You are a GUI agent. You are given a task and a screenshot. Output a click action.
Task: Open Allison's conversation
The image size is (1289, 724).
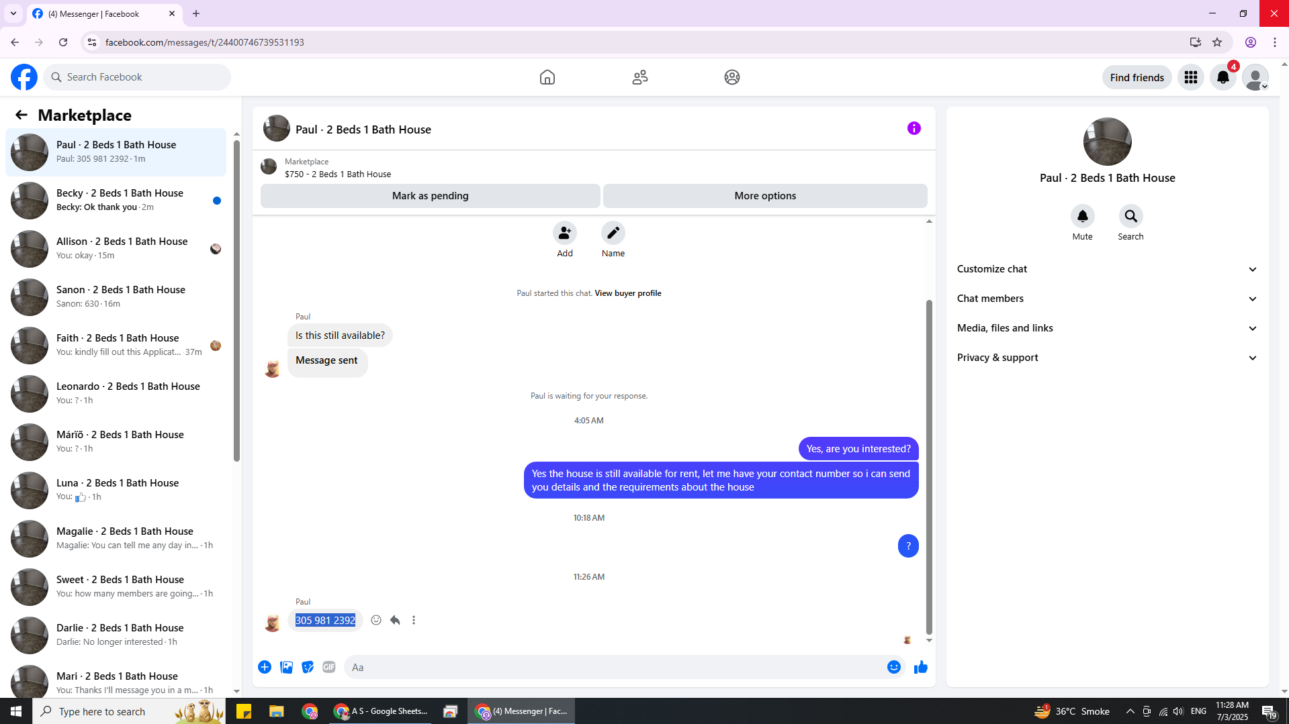[x=116, y=248]
